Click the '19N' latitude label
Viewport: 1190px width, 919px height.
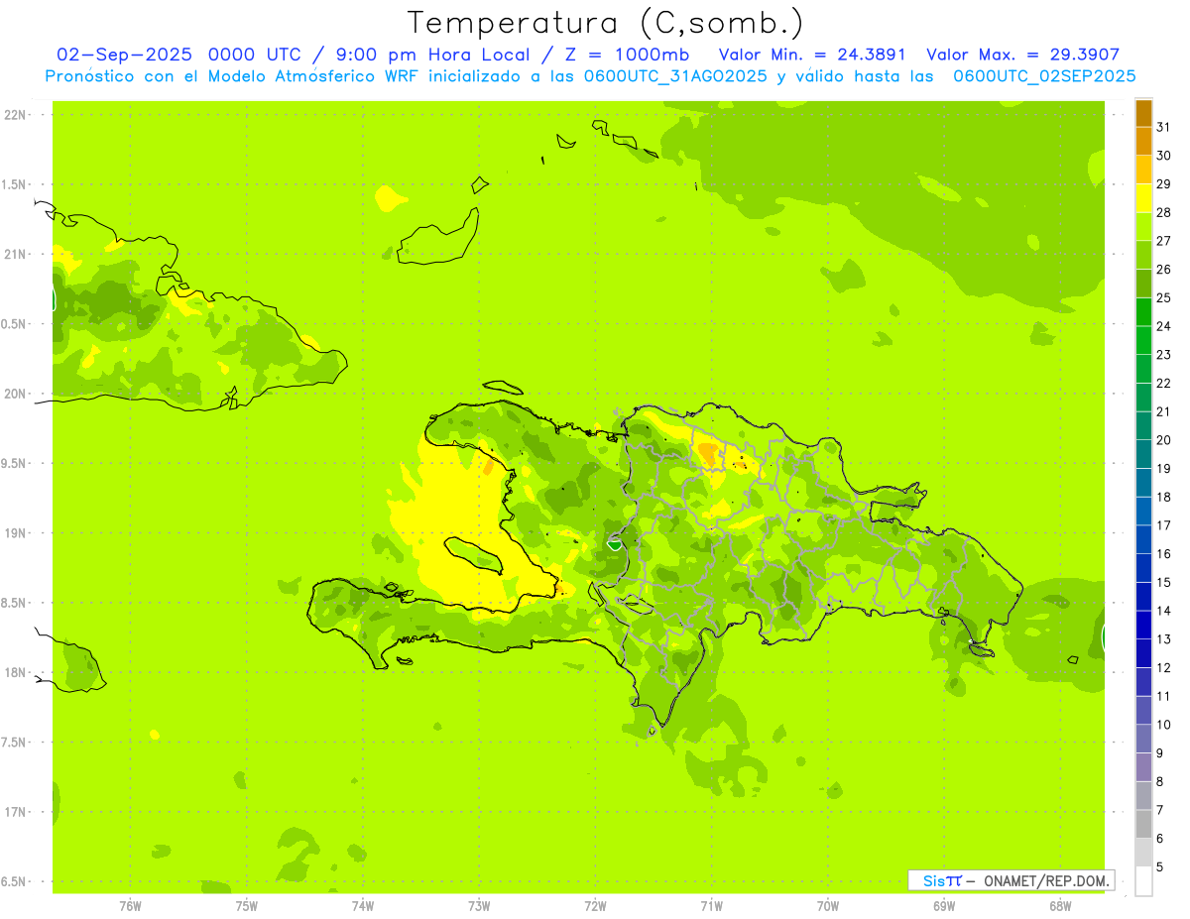coord(15,533)
